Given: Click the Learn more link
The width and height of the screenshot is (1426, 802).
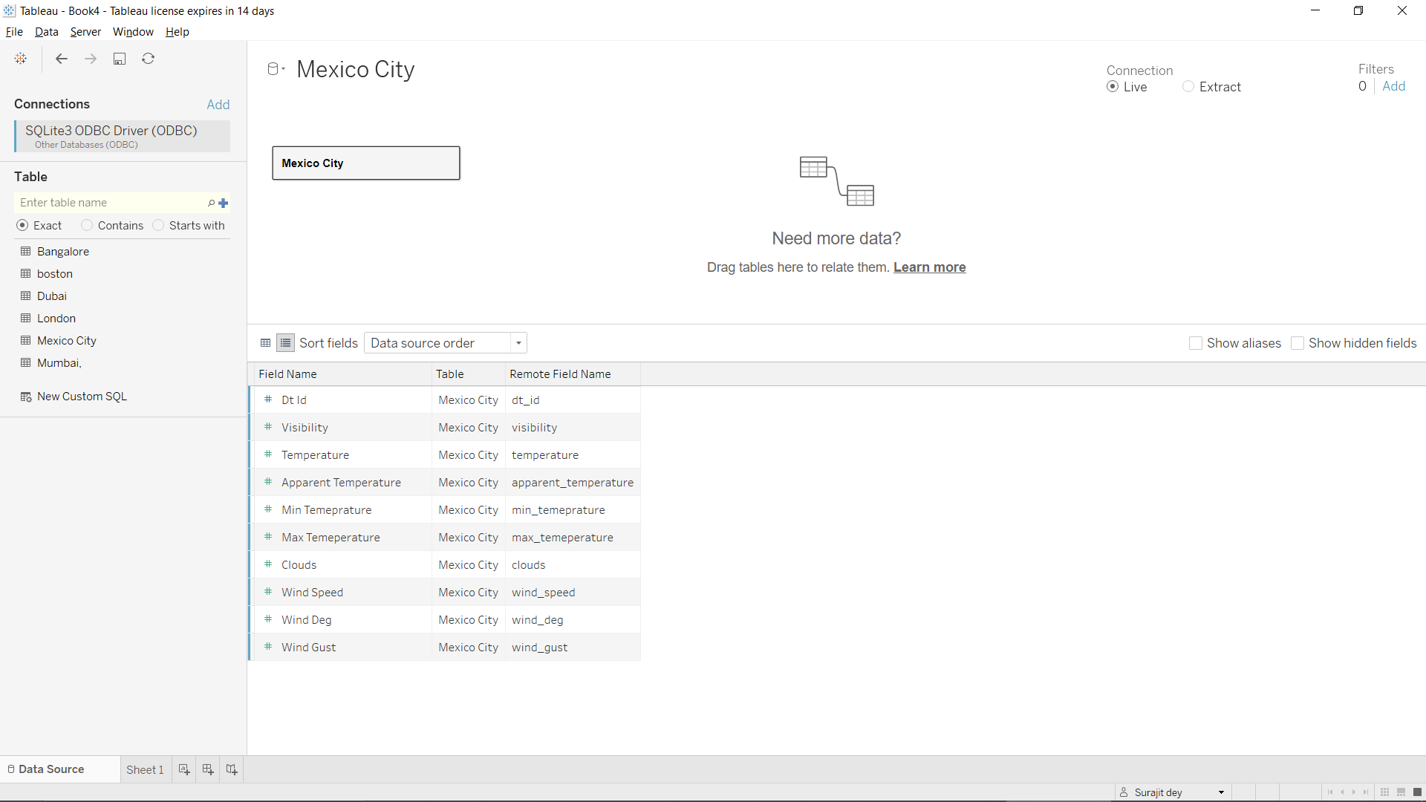Looking at the screenshot, I should pos(930,267).
